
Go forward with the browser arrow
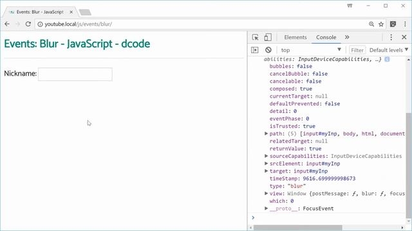point(17,24)
